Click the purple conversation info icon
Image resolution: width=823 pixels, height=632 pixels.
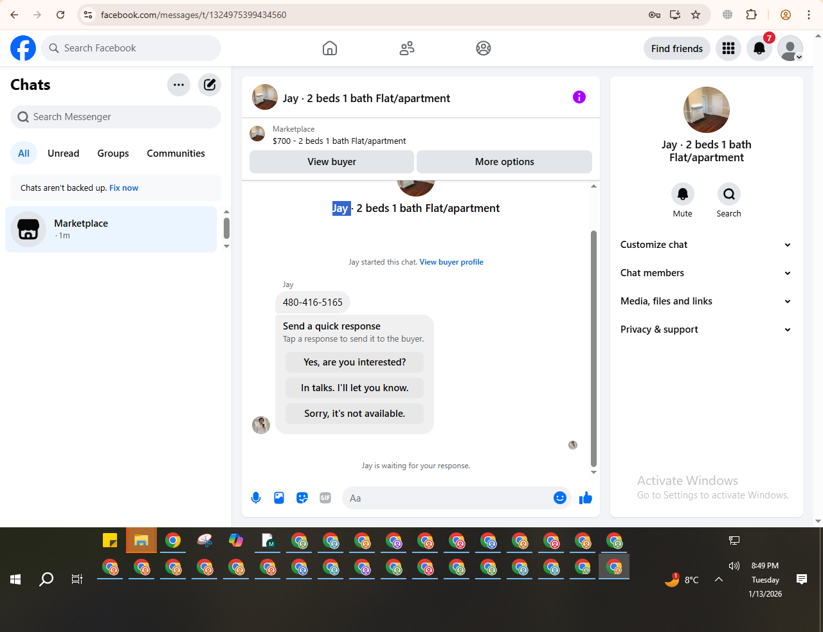tap(579, 97)
